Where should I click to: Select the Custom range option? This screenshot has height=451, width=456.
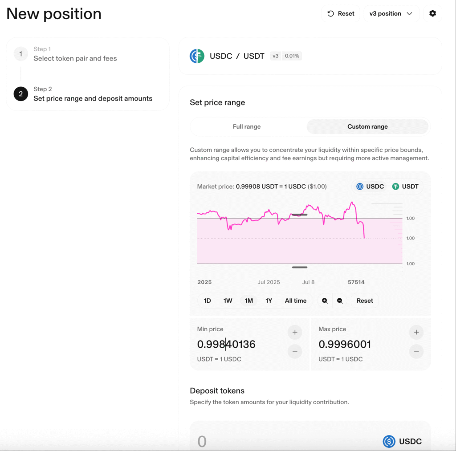tap(367, 126)
